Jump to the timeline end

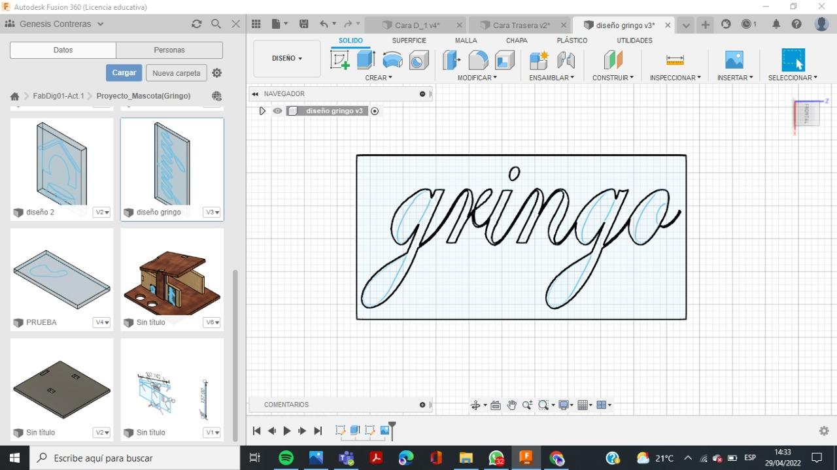(x=318, y=431)
